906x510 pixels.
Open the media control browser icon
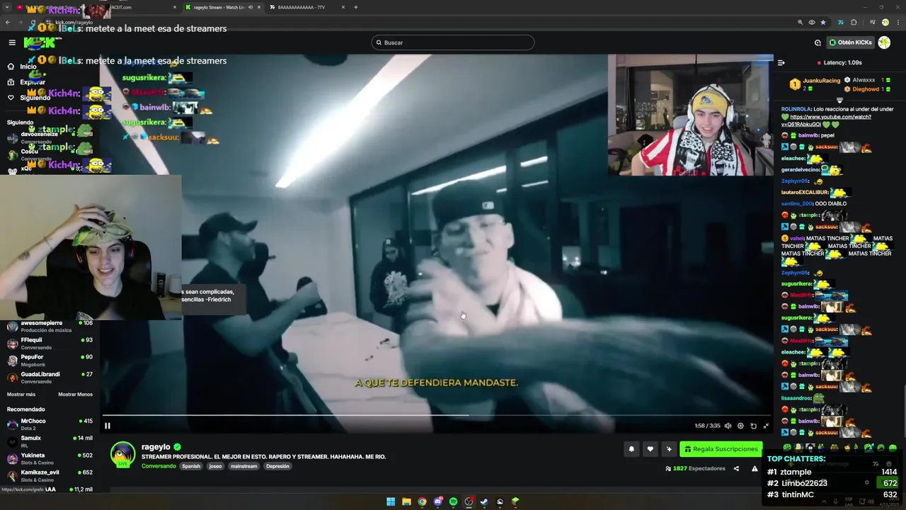point(872,22)
